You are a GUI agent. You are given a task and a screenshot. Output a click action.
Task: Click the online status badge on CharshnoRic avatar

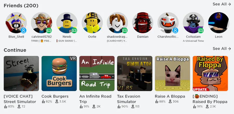coord(175,31)
